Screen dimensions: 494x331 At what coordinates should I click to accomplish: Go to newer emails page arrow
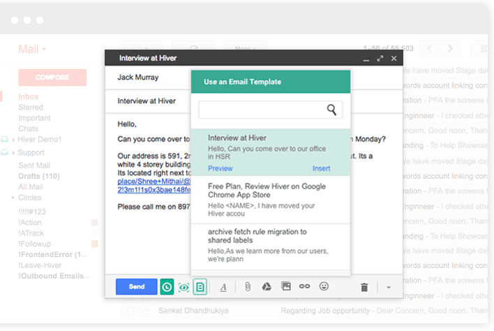click(x=429, y=49)
